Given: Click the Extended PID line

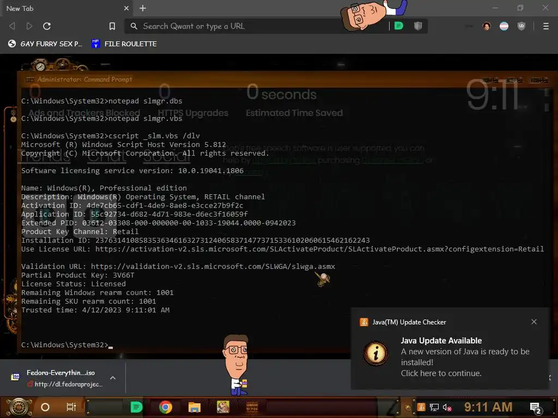Looking at the screenshot, I should [x=159, y=223].
